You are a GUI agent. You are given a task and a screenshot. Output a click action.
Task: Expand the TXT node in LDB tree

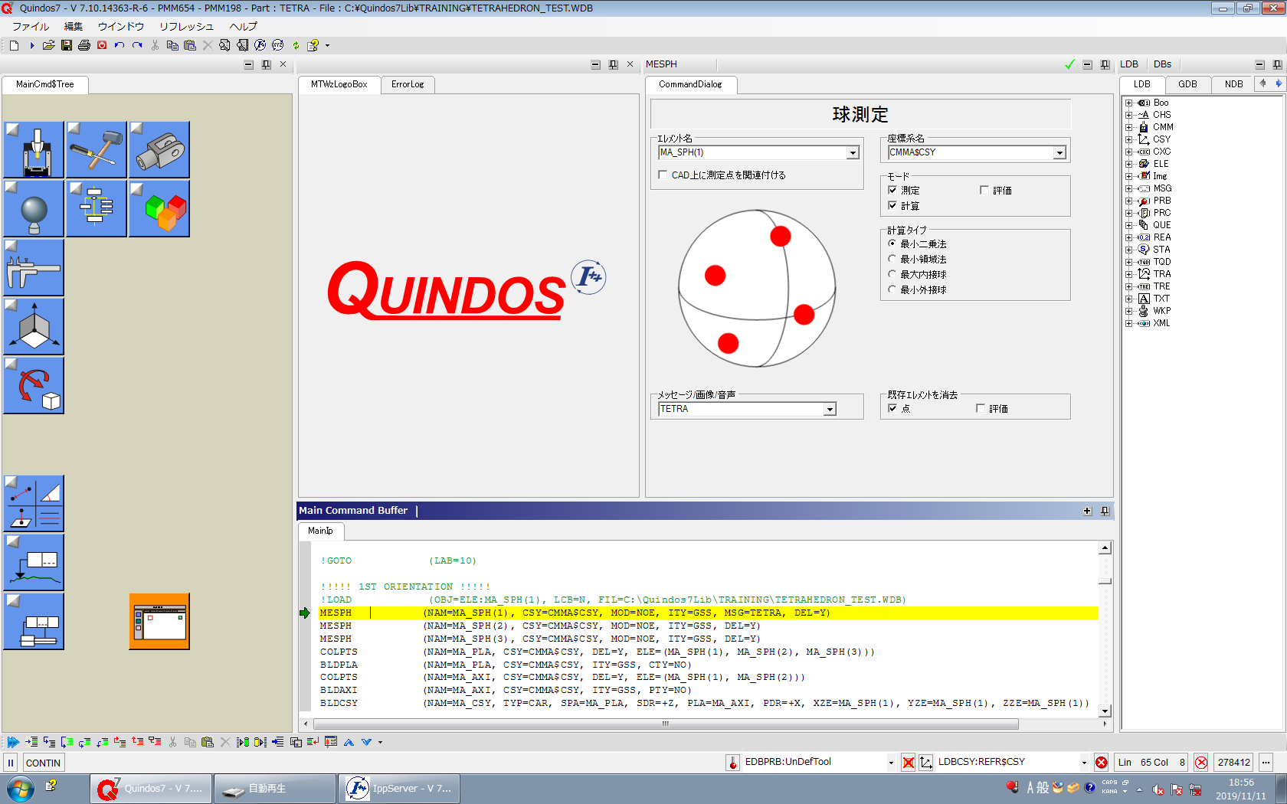tap(1128, 299)
